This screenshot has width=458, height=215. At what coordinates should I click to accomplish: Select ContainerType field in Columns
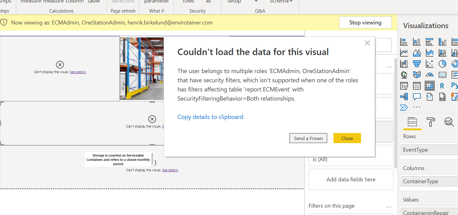(x=429, y=181)
